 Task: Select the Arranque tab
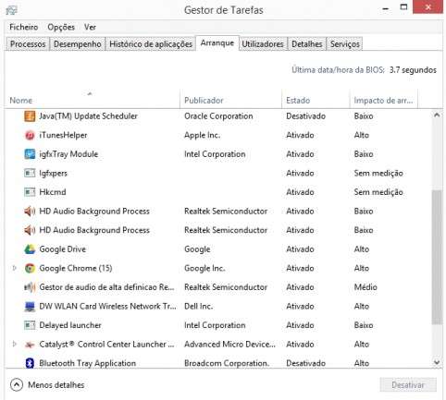[217, 43]
